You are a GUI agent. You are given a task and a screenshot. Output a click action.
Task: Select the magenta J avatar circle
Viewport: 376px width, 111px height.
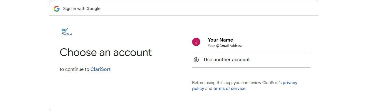coord(196,42)
